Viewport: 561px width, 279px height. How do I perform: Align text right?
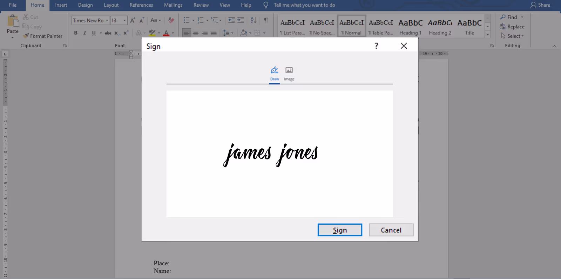pyautogui.click(x=205, y=33)
